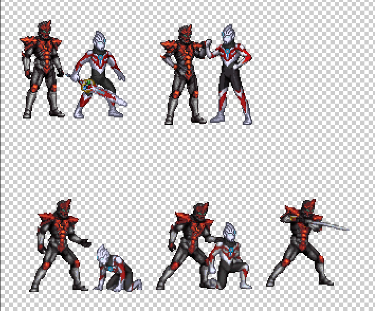Select the red monster with hand on kneeling Ultraman's shoulder
The width and height of the screenshot is (375, 311).
(187, 246)
